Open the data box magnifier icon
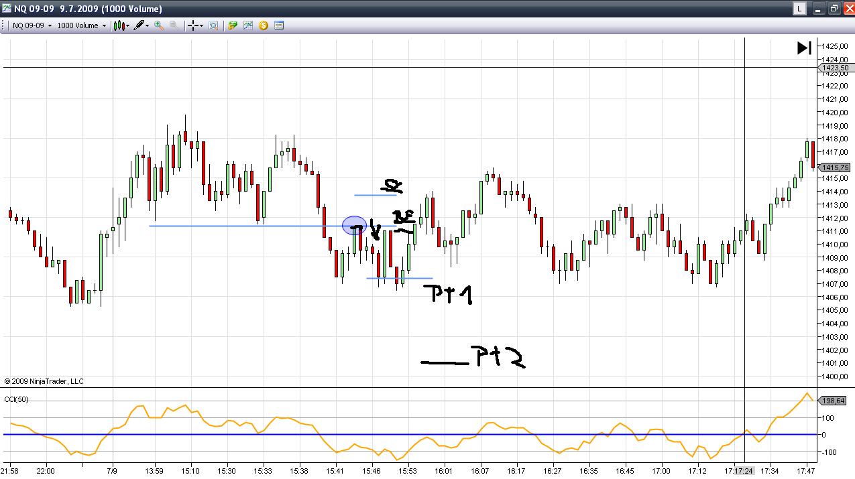The height and width of the screenshot is (479, 855). tap(213, 25)
